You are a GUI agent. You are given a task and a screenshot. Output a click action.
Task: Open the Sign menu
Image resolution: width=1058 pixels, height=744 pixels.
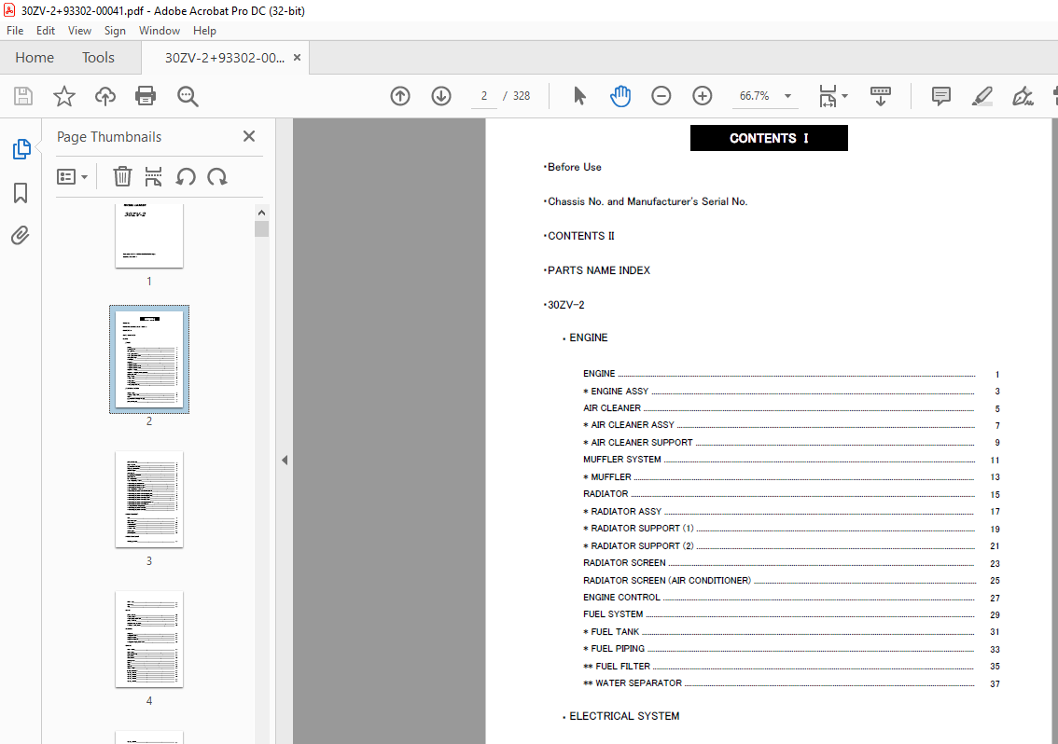[115, 31]
